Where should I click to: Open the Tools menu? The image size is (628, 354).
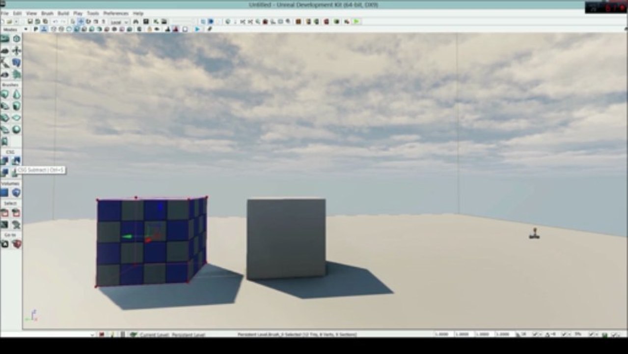[93, 13]
